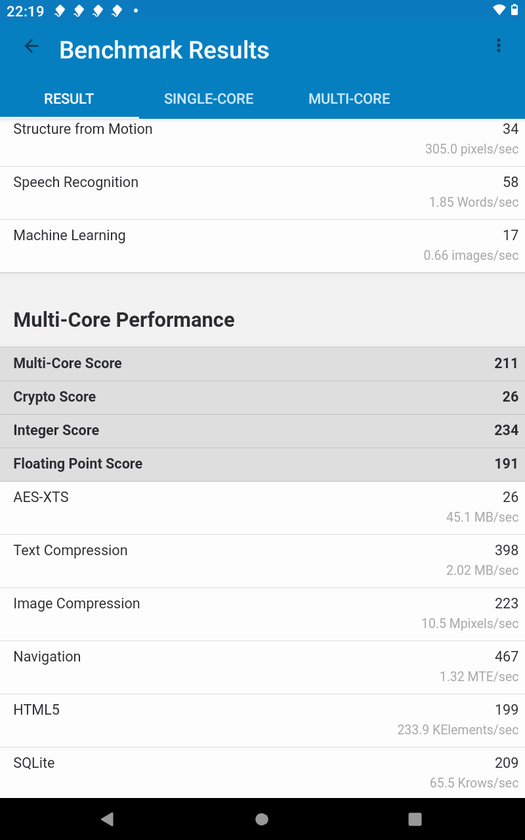The image size is (525, 840).
Task: Tap the Wi-Fi status icon
Action: pyautogui.click(x=499, y=10)
